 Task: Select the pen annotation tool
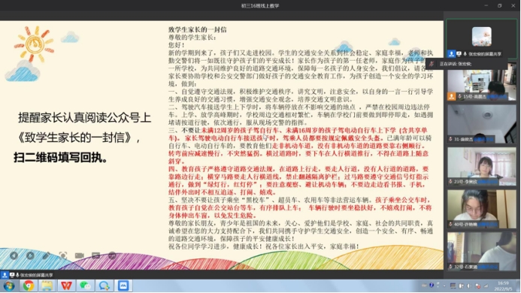pos(47,255)
